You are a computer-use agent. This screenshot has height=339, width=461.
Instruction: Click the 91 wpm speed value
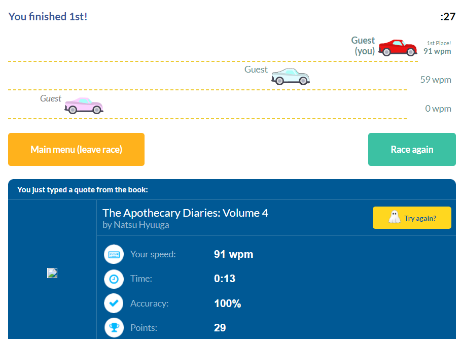pyautogui.click(x=233, y=254)
